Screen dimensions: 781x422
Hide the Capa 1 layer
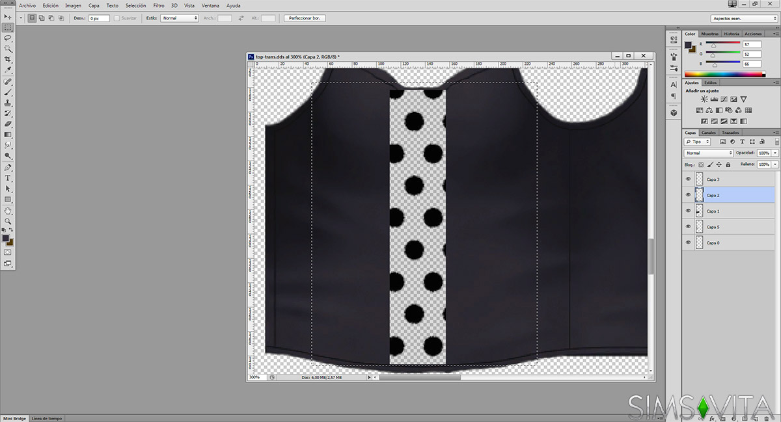(x=688, y=211)
